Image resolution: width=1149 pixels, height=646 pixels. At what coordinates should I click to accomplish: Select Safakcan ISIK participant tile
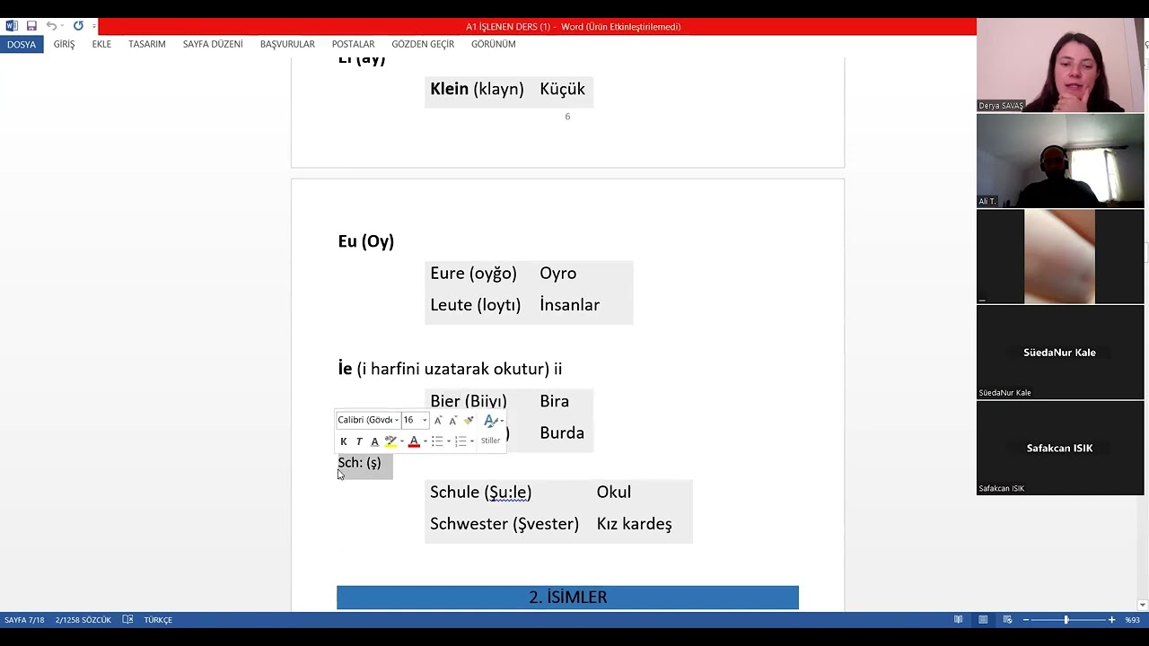(1060, 448)
